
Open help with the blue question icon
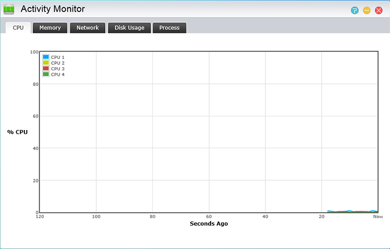pyautogui.click(x=355, y=10)
